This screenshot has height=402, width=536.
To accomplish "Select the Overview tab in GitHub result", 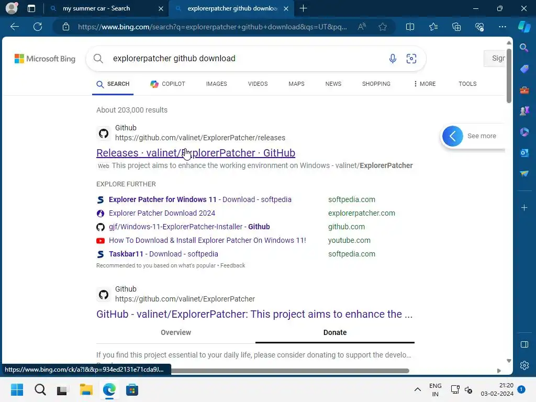I will click(176, 332).
